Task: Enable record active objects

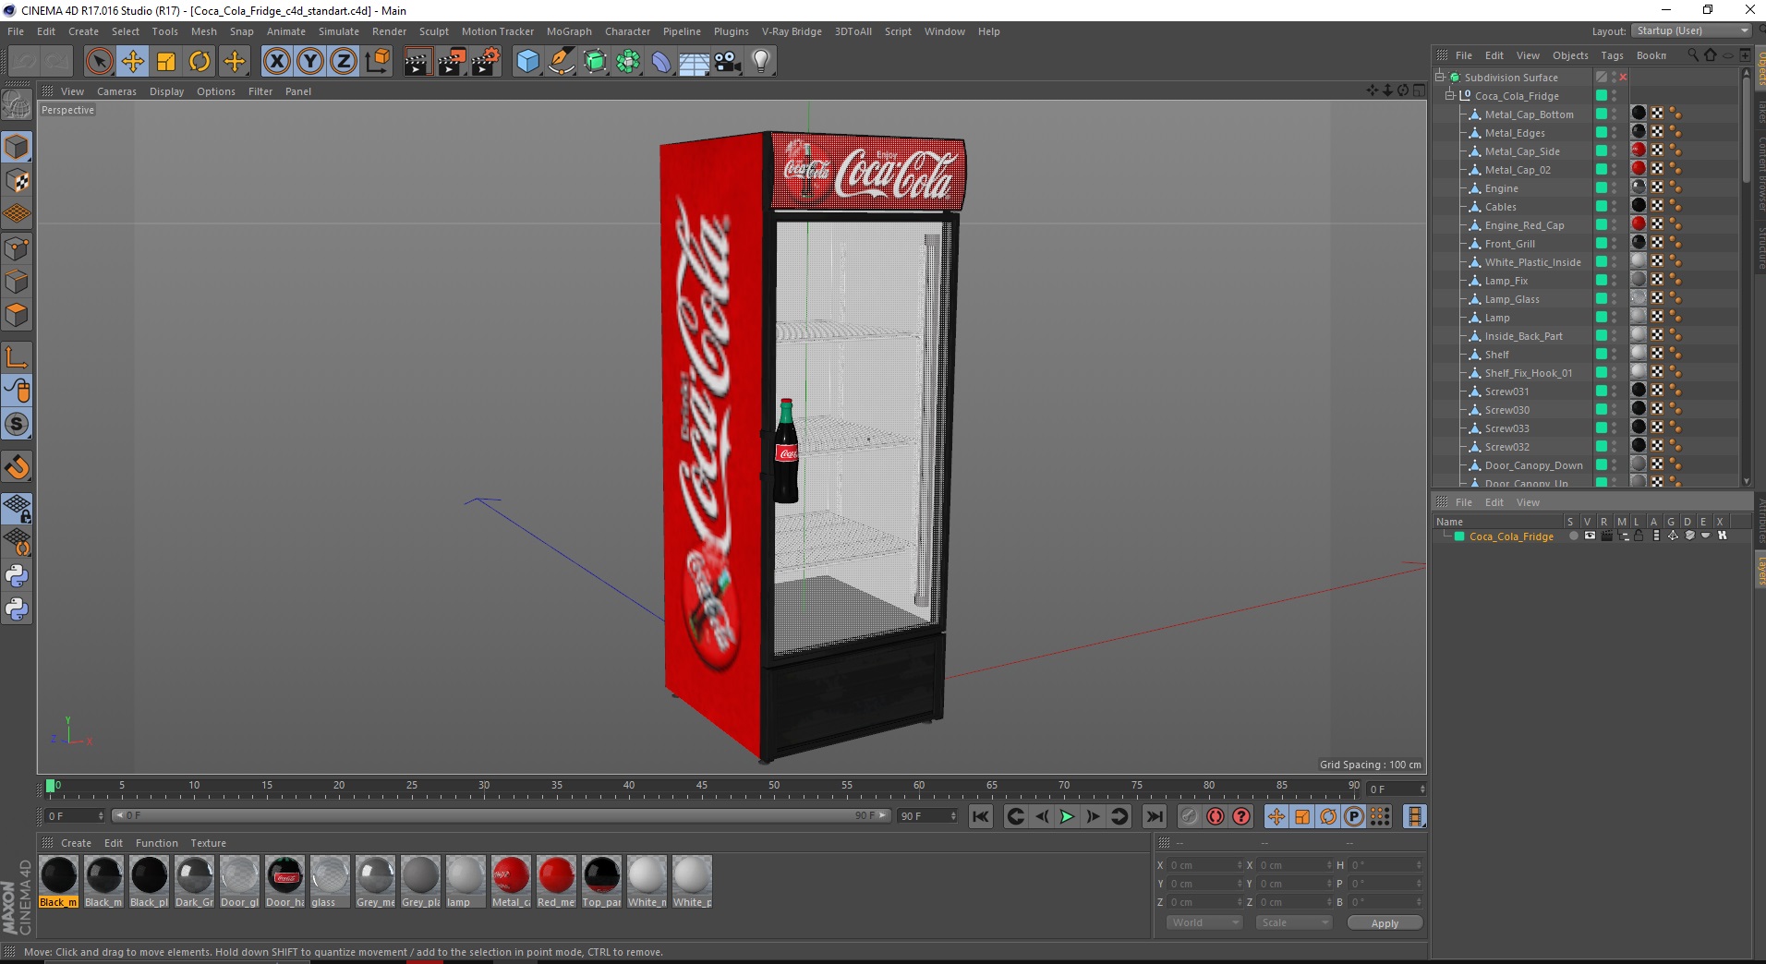Action: tap(1190, 816)
